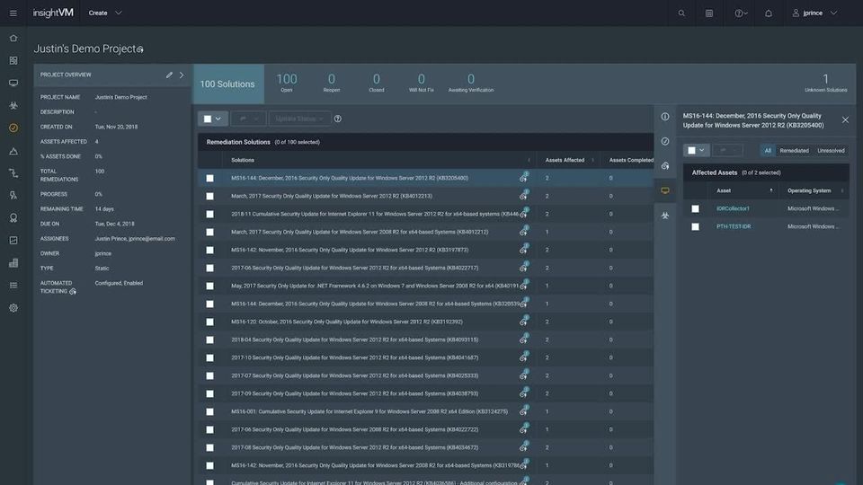The image size is (863, 485).
Task: Check the KB4012212 solution row
Action: click(209, 232)
